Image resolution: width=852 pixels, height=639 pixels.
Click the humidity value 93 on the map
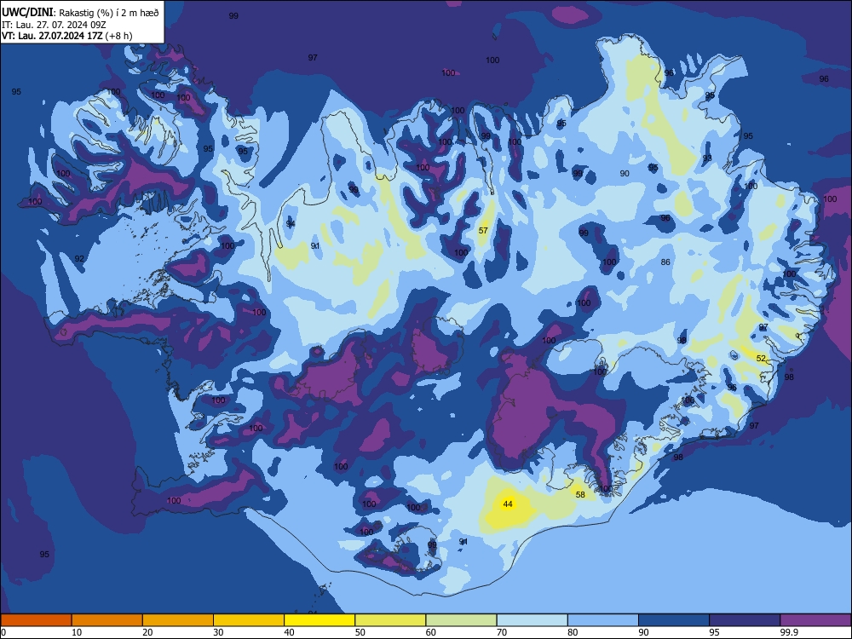[x=707, y=158]
